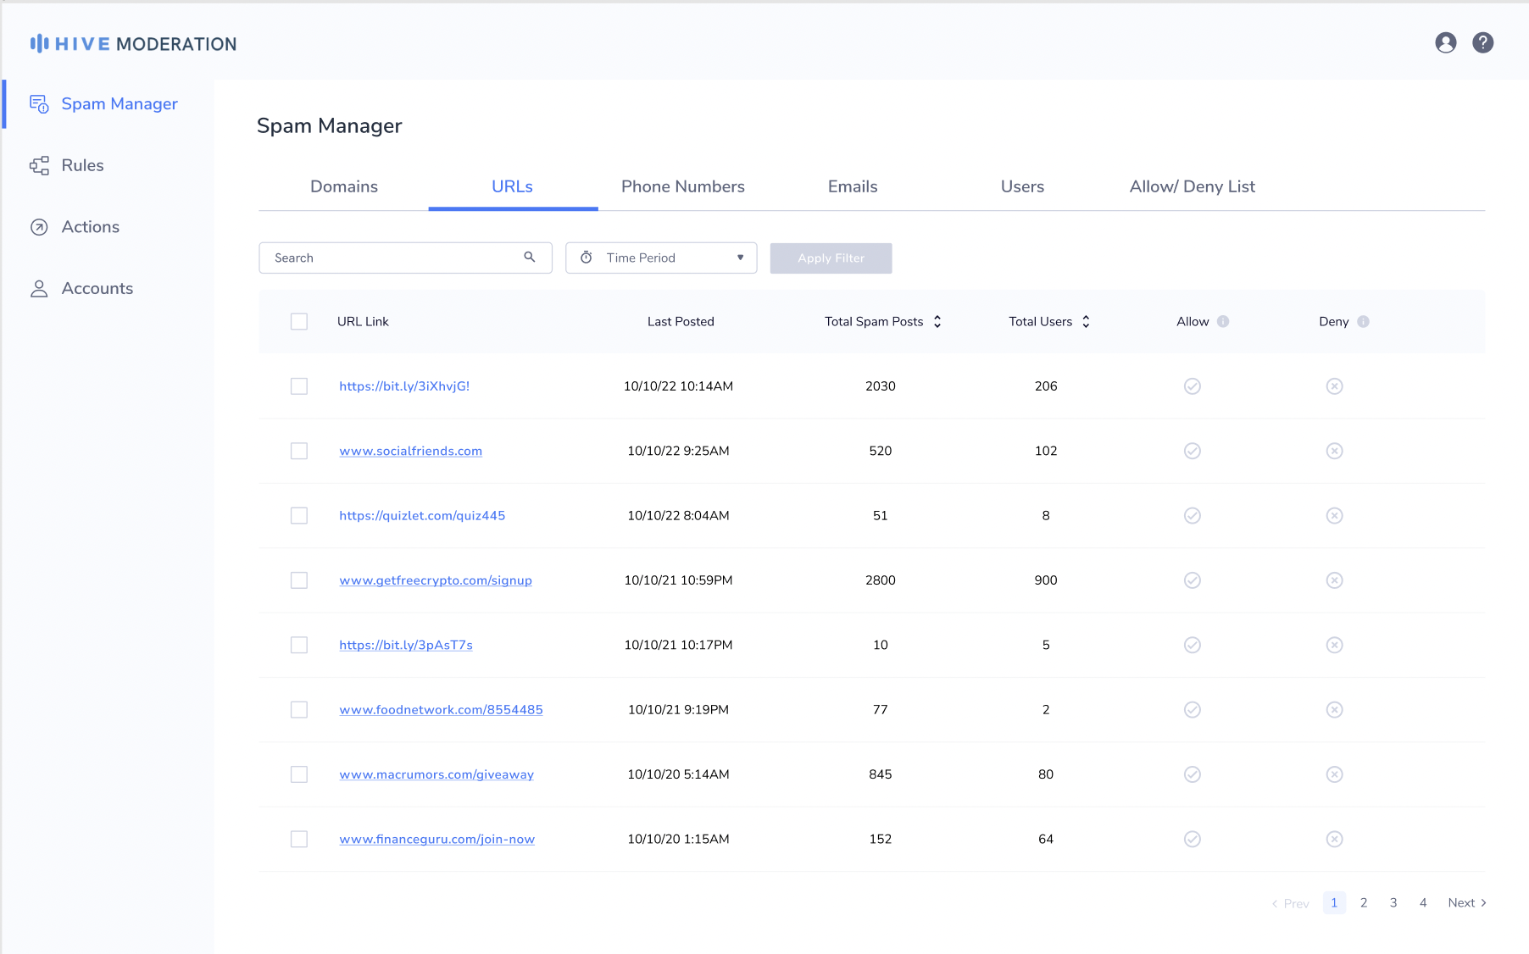Switch to the Phone Numbers tab

coord(682,186)
